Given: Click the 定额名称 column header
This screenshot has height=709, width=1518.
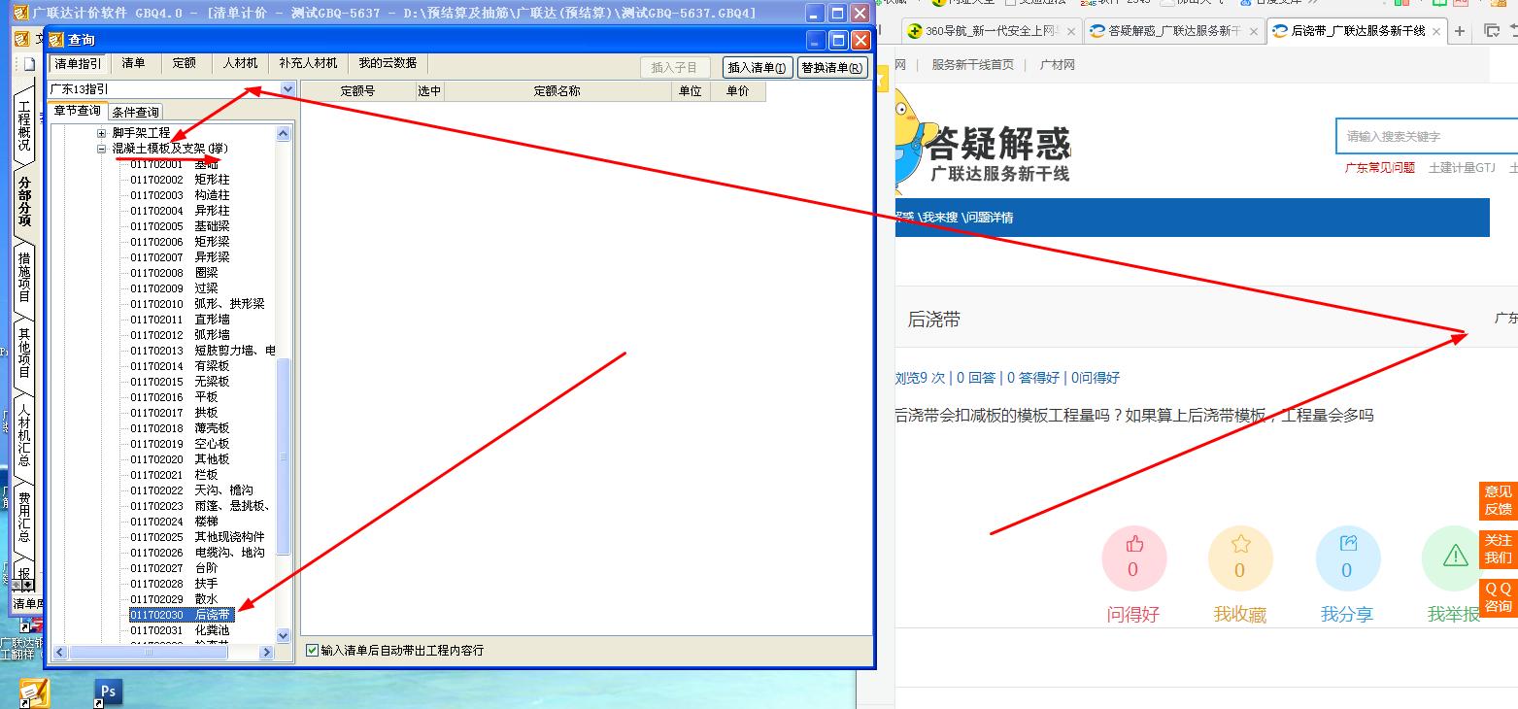Looking at the screenshot, I should (x=557, y=91).
